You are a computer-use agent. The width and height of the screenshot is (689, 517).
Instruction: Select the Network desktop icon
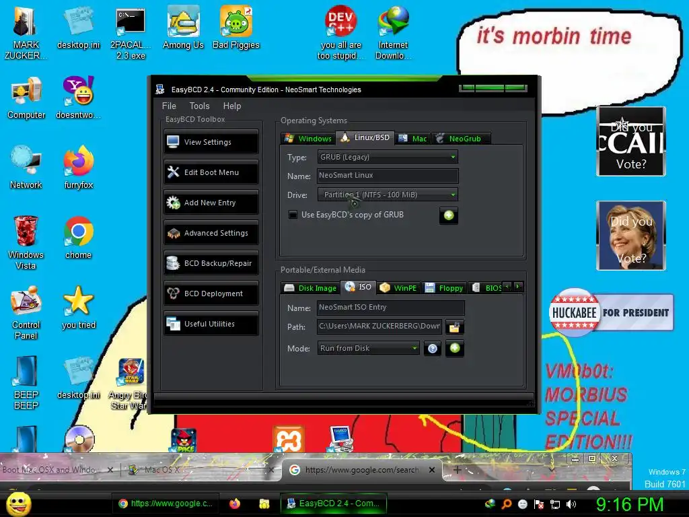tap(26, 168)
